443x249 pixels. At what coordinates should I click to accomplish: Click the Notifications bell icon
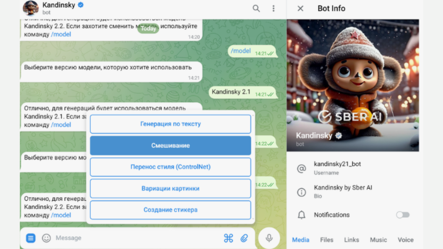coord(302,215)
